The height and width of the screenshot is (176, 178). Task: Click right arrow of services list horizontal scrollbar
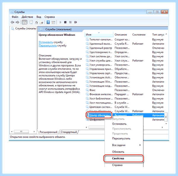click(162, 128)
